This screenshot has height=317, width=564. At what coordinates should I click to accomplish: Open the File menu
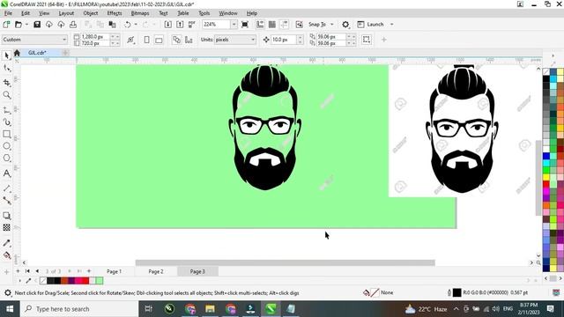8,13
